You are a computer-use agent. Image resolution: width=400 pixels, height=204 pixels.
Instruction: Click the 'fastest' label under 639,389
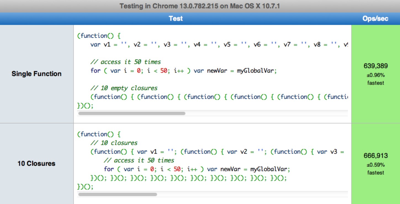pos(375,83)
